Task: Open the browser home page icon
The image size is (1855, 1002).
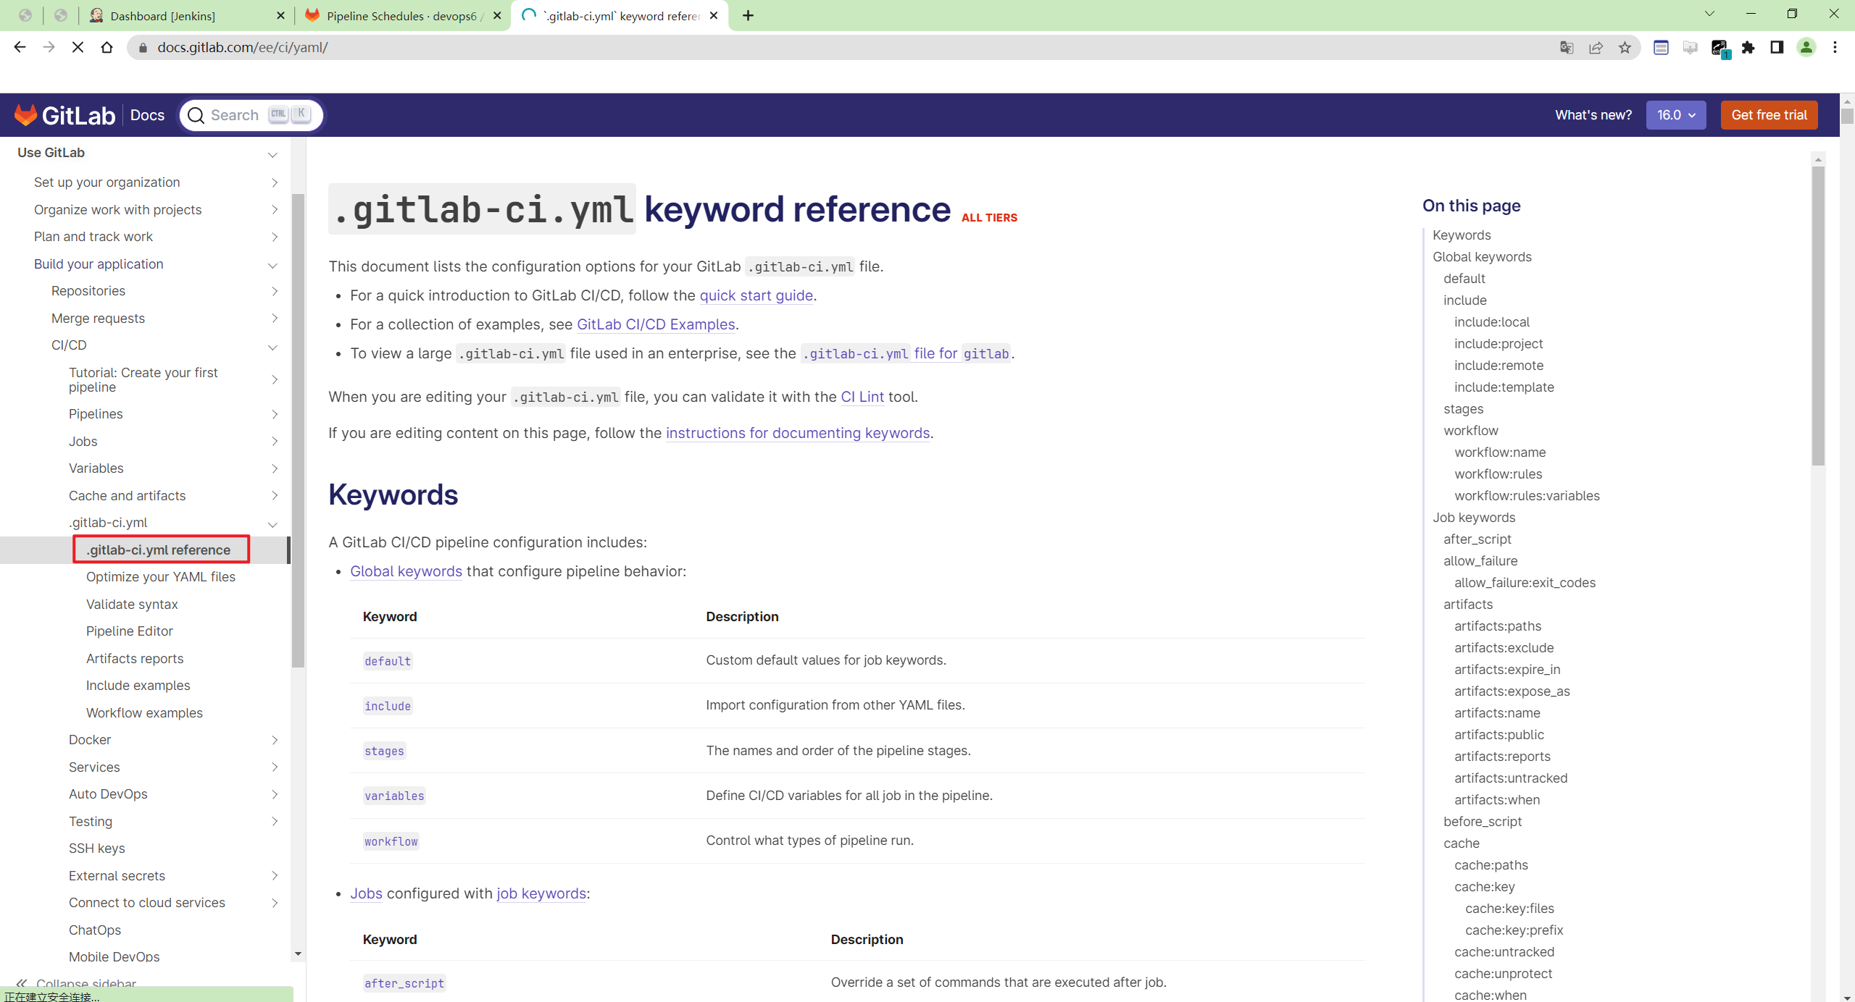Action: [107, 47]
